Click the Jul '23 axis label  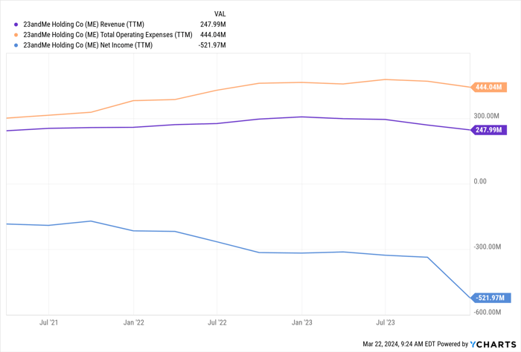tap(386, 322)
